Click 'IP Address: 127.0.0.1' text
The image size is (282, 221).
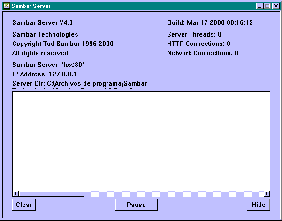coord(44,74)
